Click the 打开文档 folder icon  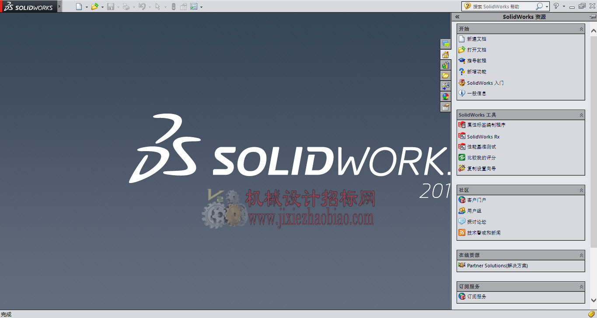[461, 50]
